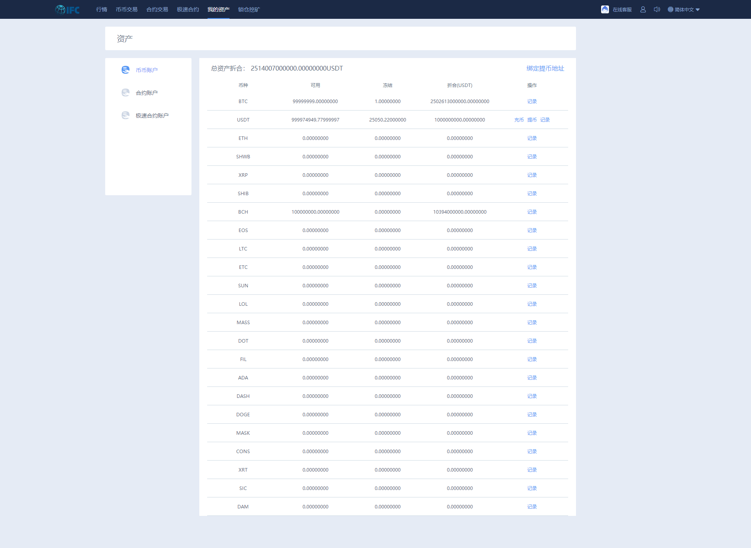Open 记录 for the ETH row
The width and height of the screenshot is (751, 548).
coord(532,138)
